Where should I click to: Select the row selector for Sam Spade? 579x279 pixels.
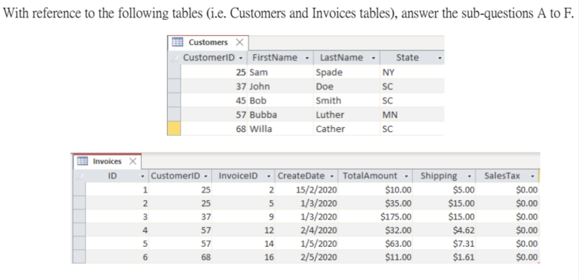(x=174, y=72)
